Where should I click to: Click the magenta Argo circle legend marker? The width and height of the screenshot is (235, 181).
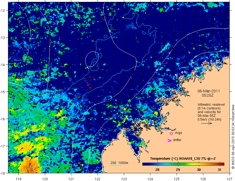171,133
